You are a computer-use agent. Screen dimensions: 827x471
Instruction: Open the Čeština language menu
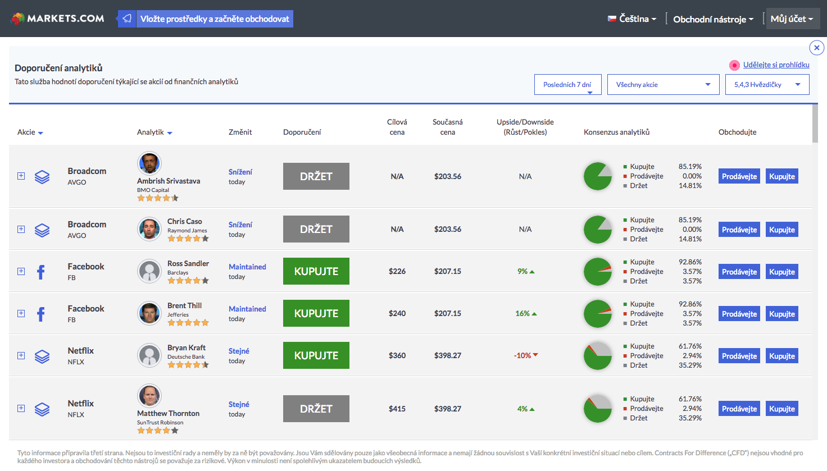click(x=632, y=19)
